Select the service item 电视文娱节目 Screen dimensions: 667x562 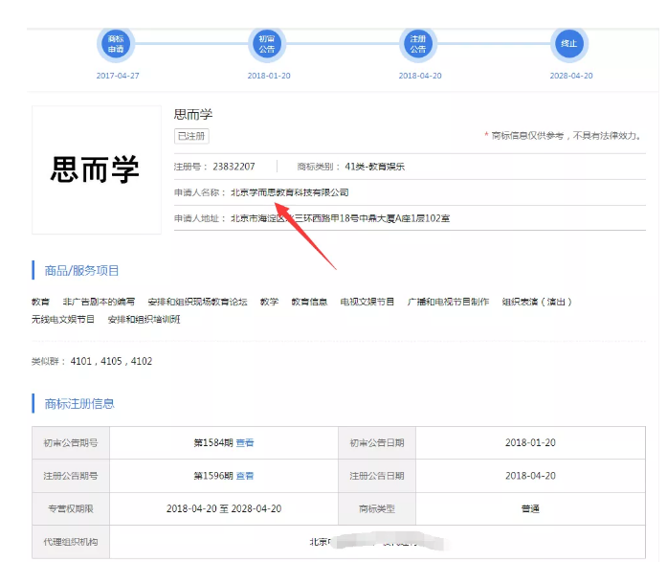367,302
